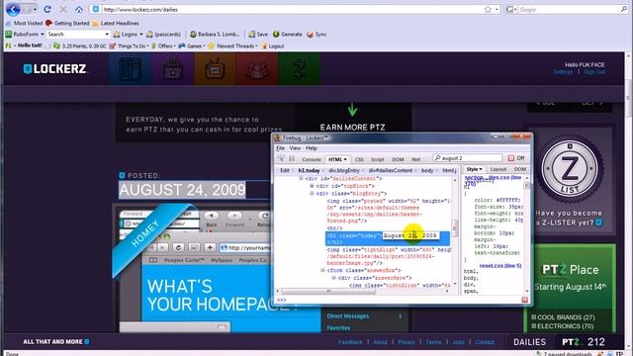Reload the page with the refresh icon
Viewport: 633px width, 356px height.
click(x=47, y=9)
